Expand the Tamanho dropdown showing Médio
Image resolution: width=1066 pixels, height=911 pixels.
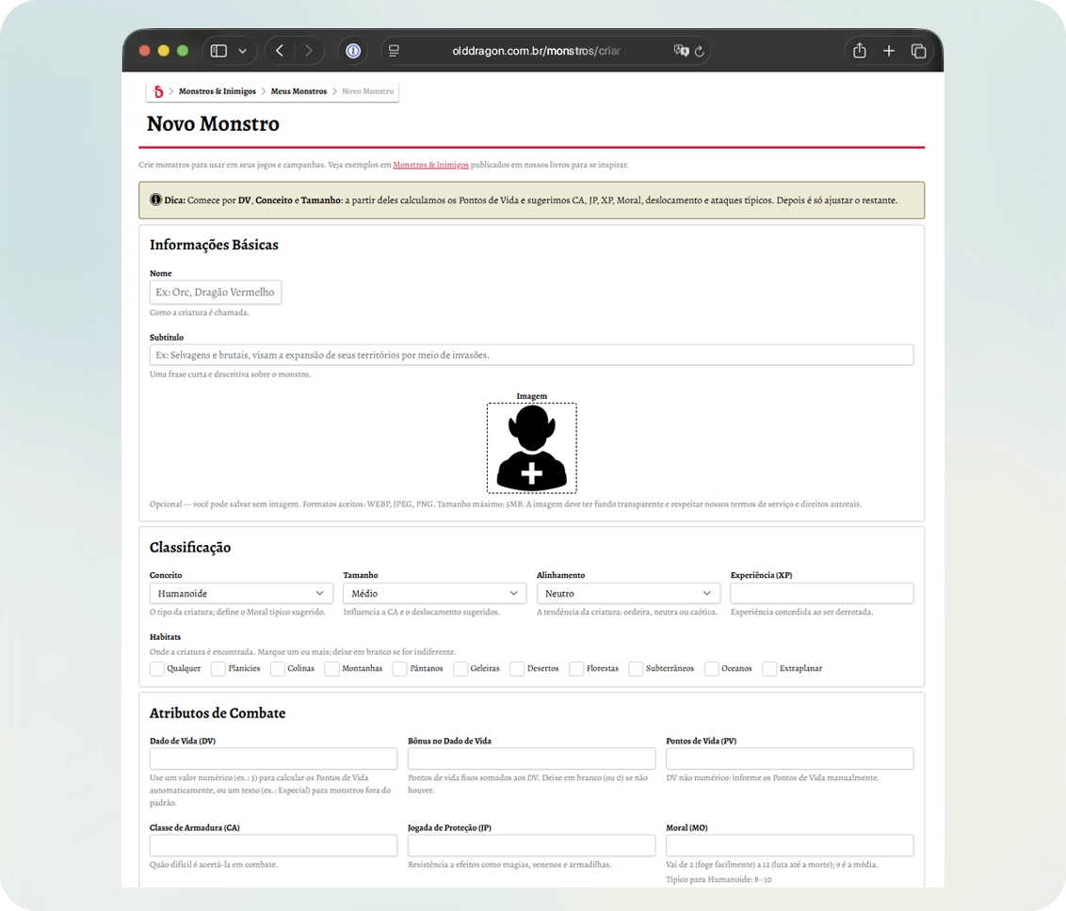coord(434,593)
